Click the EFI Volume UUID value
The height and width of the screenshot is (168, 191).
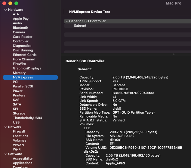[x=146, y=148]
